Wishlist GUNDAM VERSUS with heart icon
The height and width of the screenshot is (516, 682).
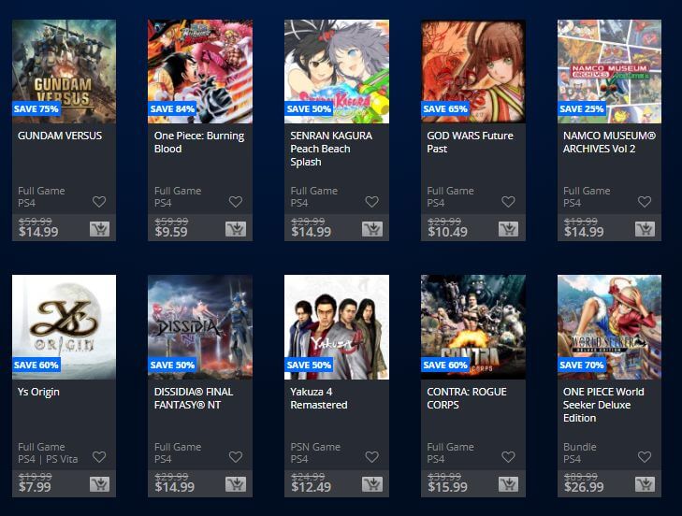click(x=99, y=202)
